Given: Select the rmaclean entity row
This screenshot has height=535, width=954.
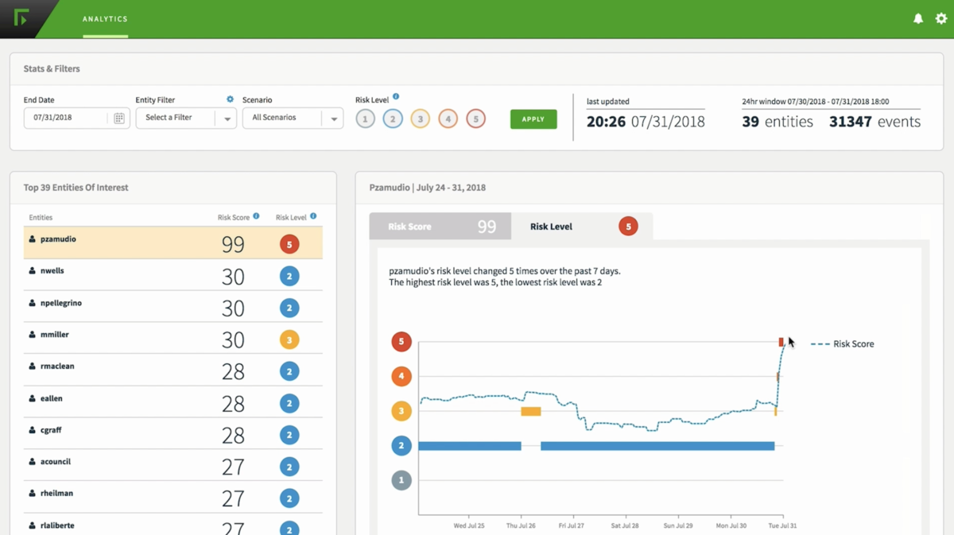Looking at the screenshot, I should pyautogui.click(x=173, y=370).
